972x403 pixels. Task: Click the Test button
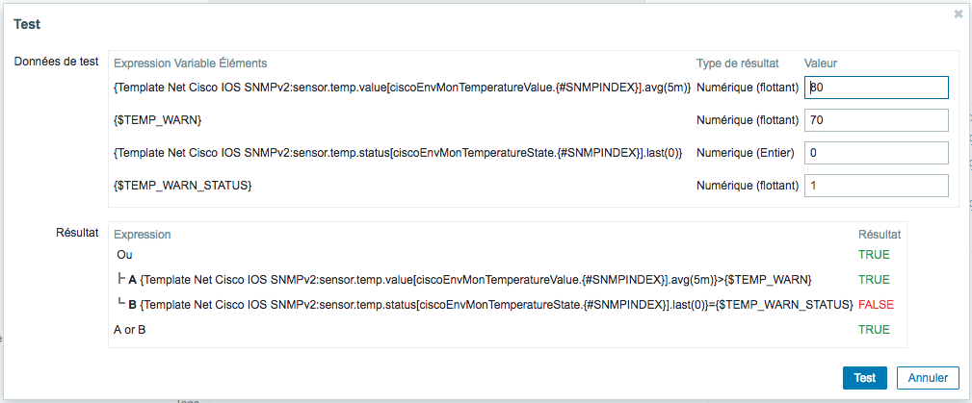click(x=865, y=378)
